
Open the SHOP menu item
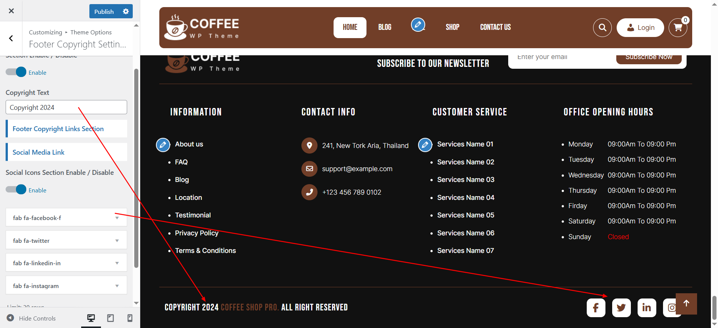452,27
